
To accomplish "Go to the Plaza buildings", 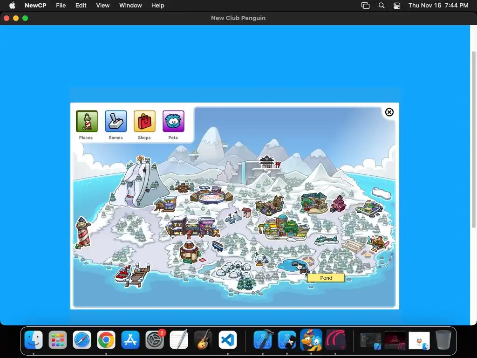I will coord(284,227).
